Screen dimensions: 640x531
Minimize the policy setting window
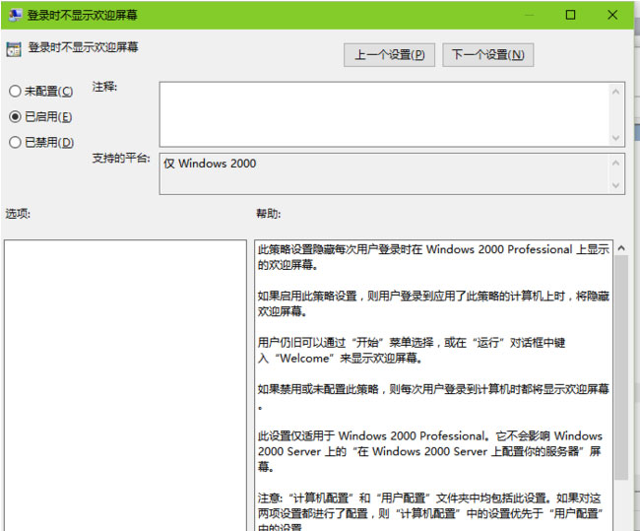[530, 15]
